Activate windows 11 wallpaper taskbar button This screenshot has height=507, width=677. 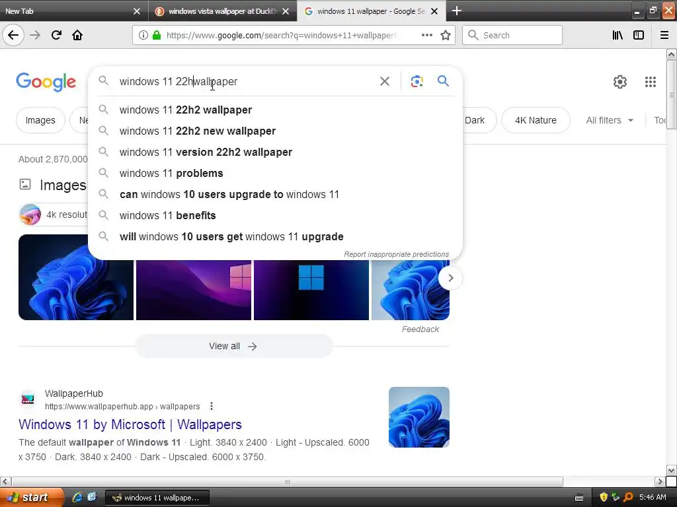click(157, 498)
